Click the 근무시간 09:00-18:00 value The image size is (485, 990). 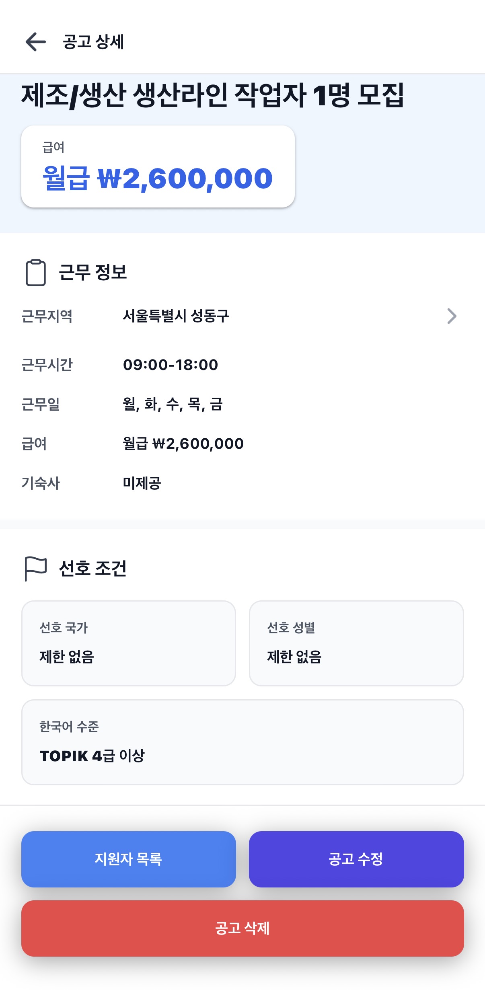click(x=171, y=365)
